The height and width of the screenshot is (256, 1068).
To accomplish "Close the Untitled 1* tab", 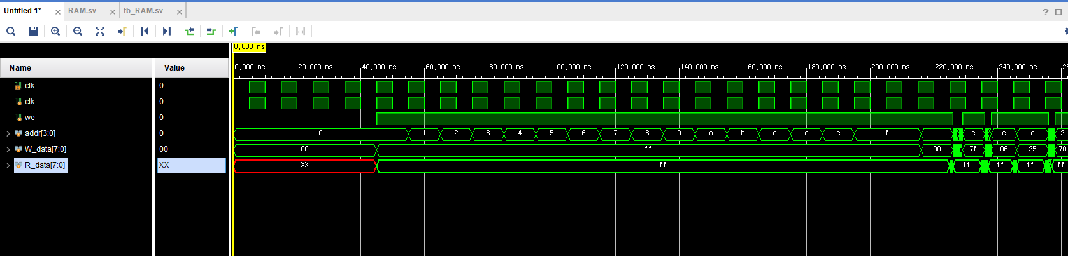I will coord(57,12).
